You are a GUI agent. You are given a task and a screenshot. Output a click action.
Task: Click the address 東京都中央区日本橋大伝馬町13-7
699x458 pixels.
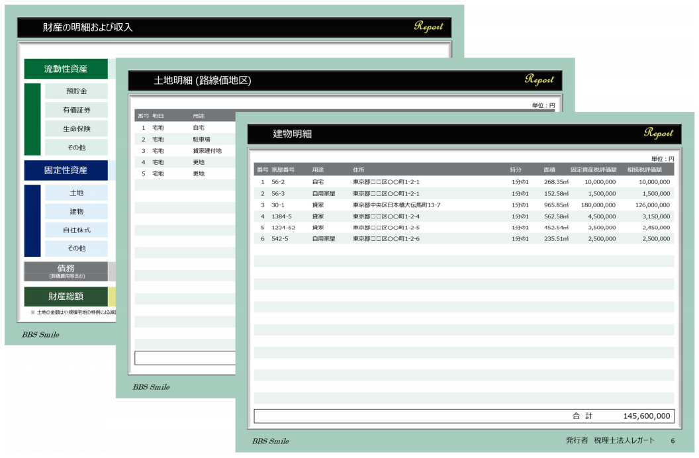tap(396, 205)
